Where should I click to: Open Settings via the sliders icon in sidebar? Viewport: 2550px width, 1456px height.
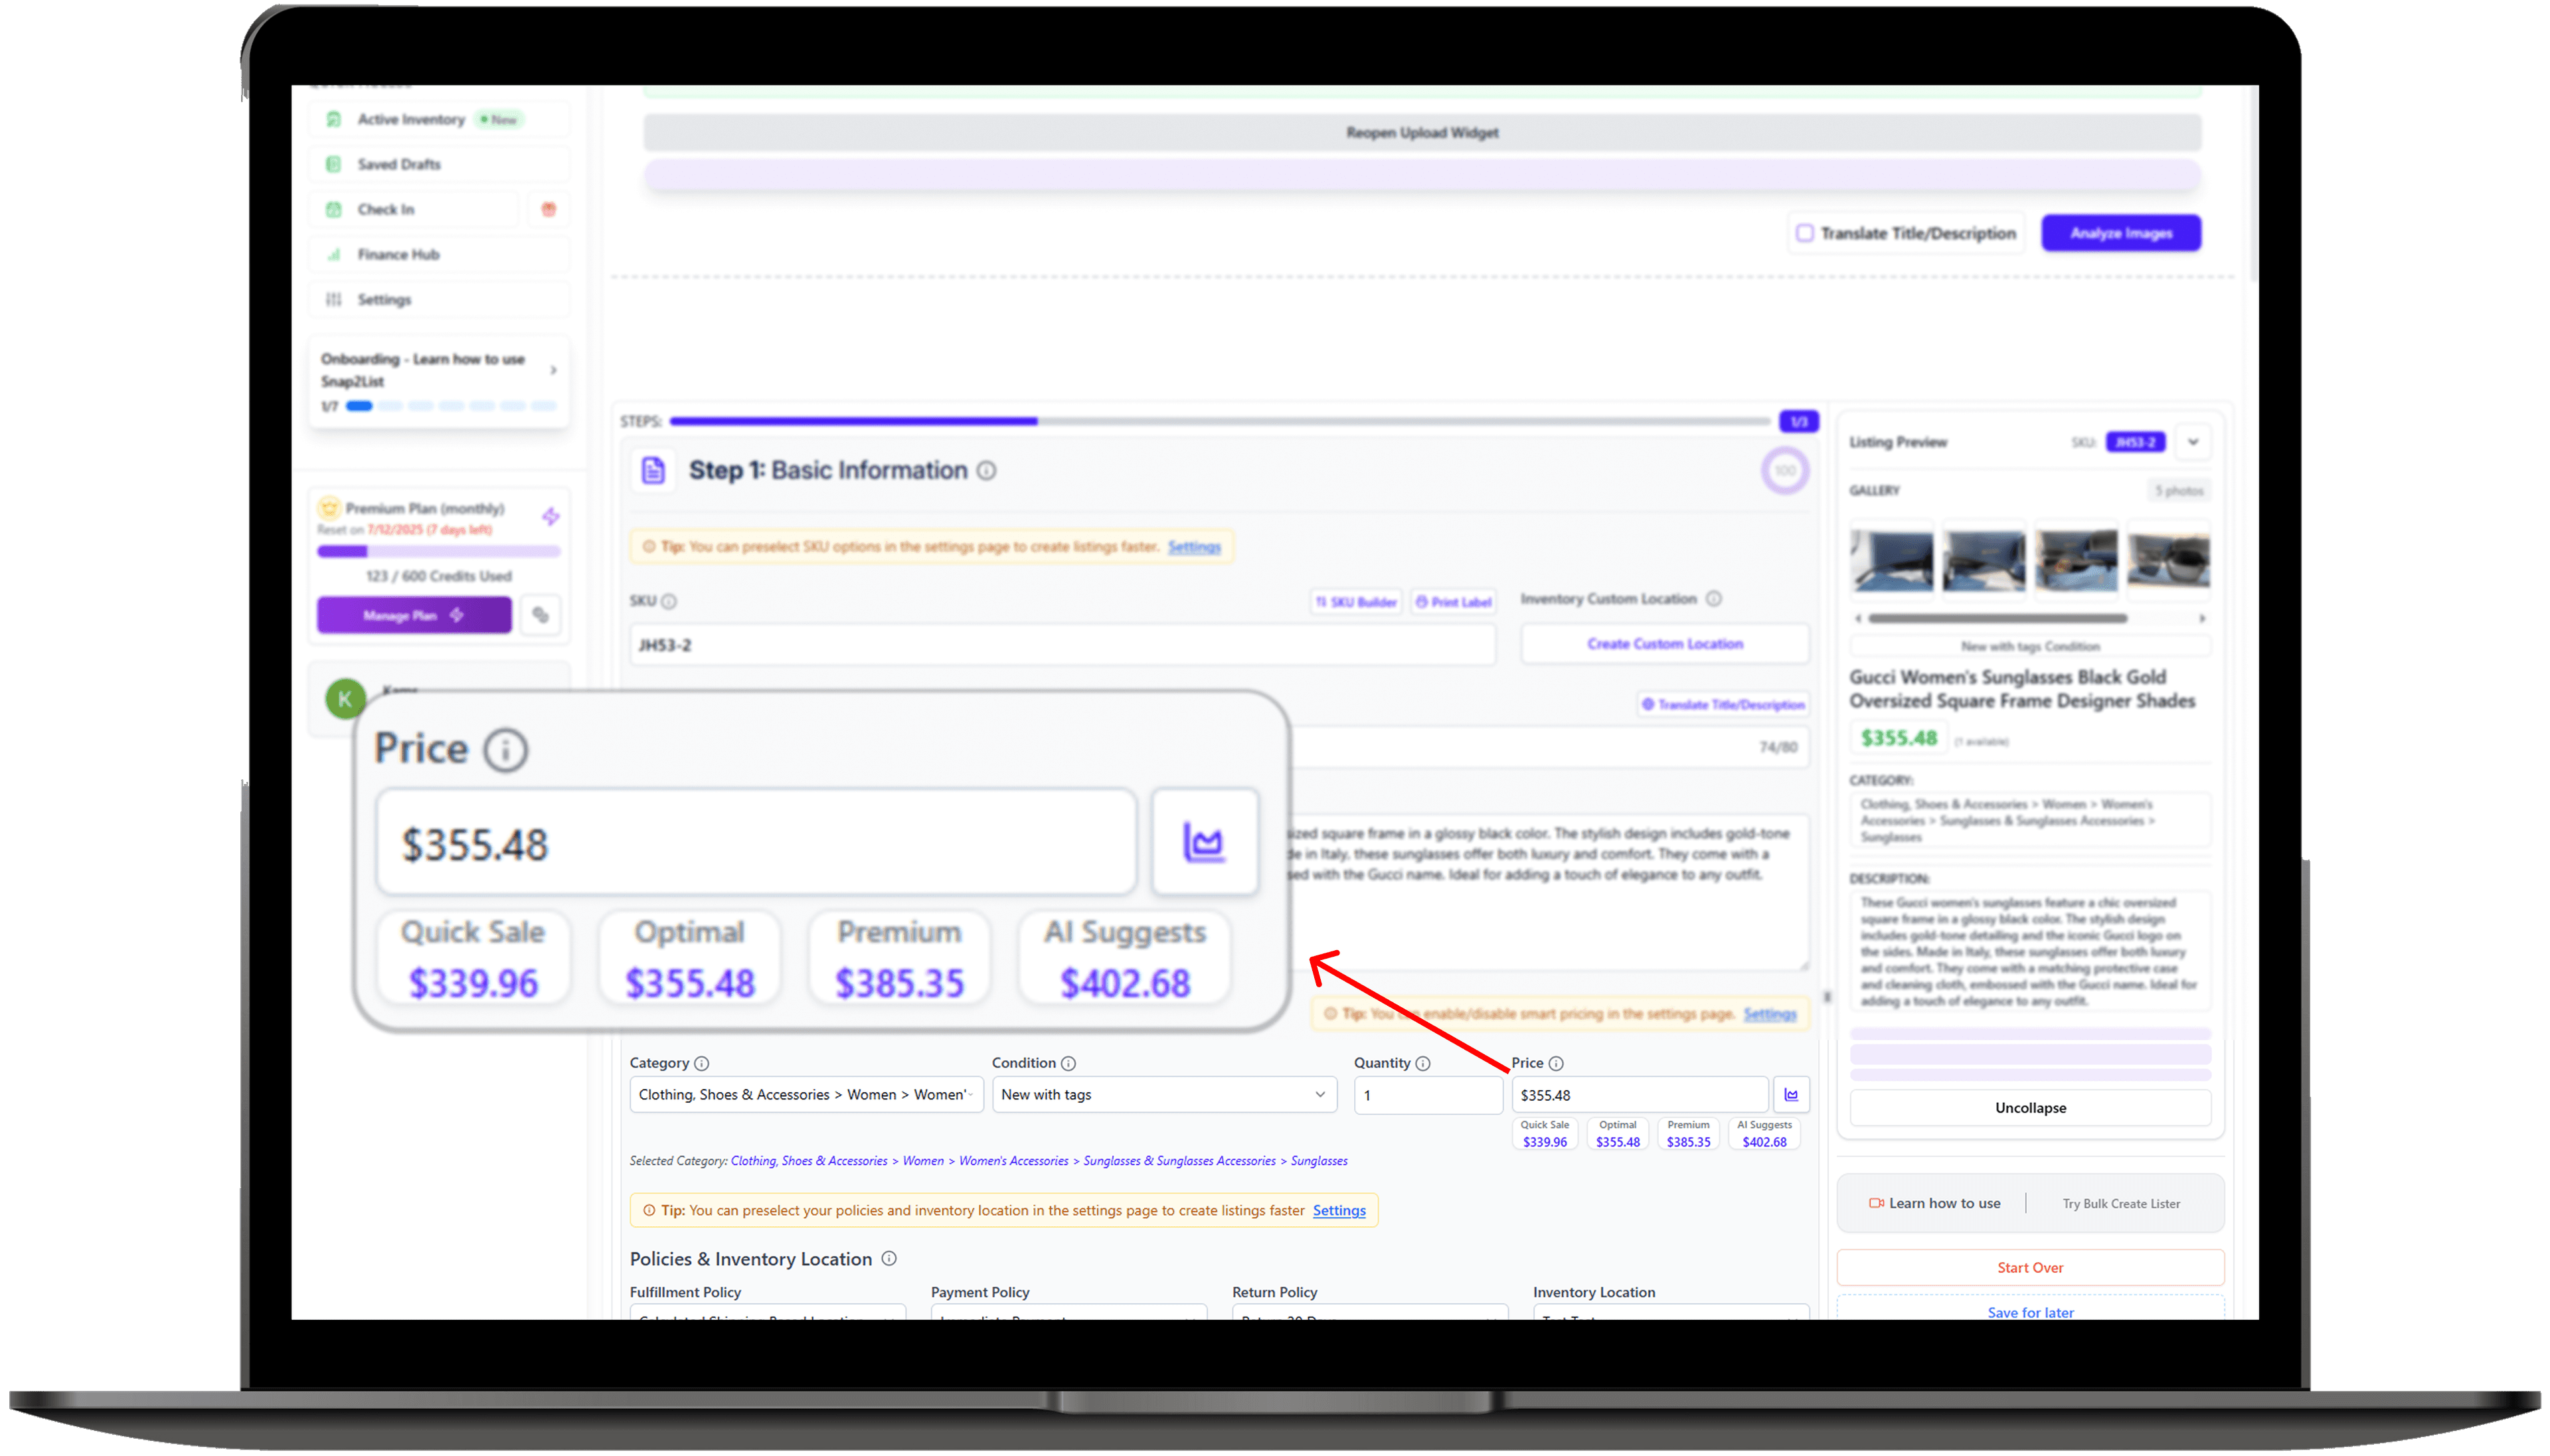coord(334,299)
